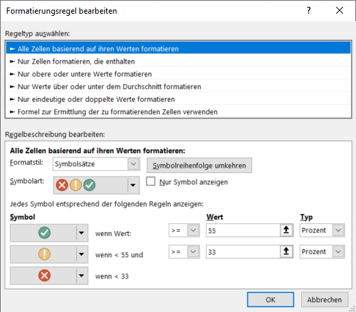356x312 pixels.
Task: Click the 'wenn < 55 und' text
Action: [119, 255]
